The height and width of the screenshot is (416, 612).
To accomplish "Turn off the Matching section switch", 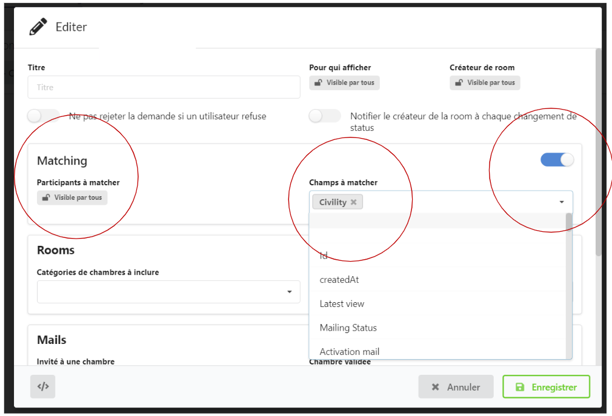I will 557,160.
